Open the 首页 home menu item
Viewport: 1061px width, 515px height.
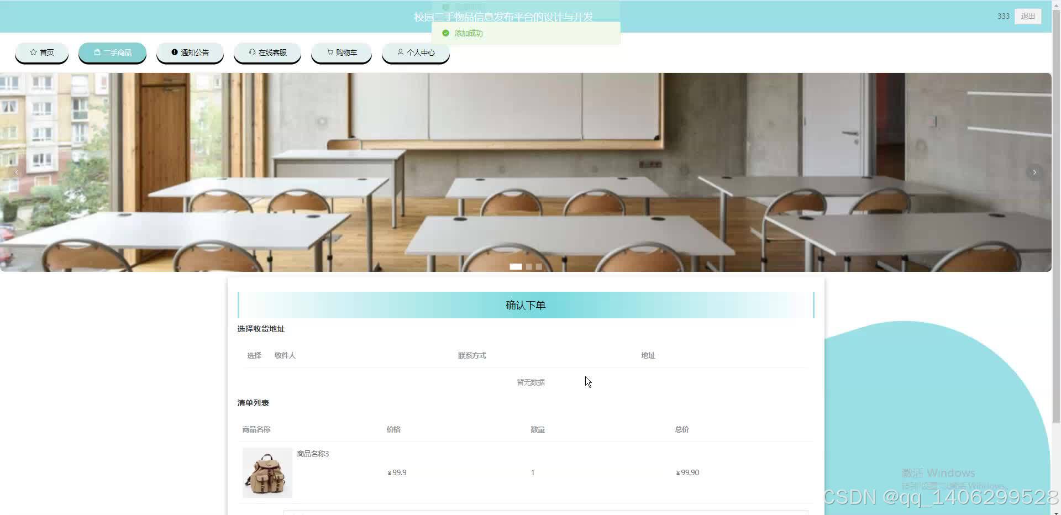(x=42, y=52)
